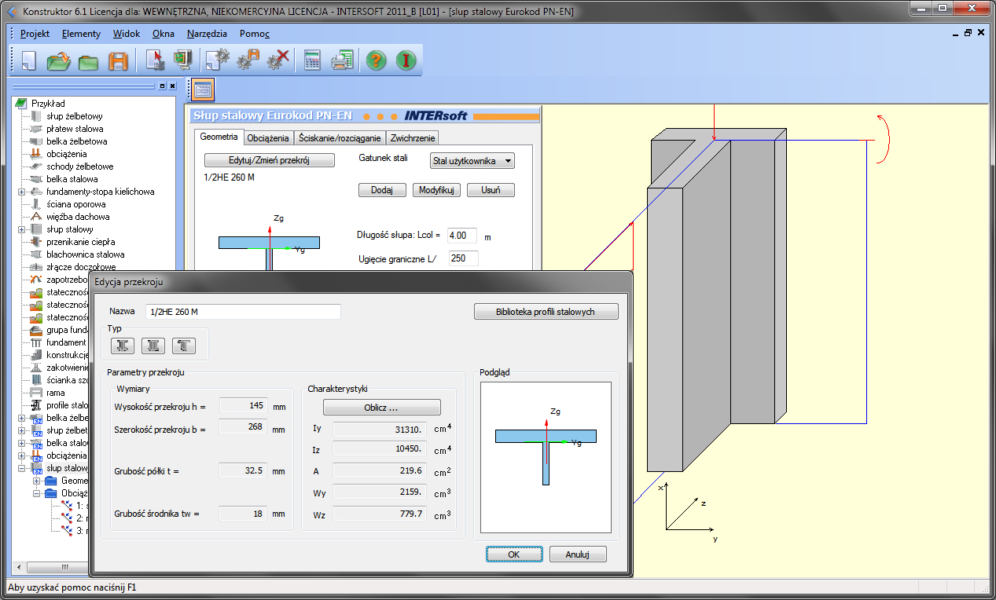
Task: Click the green monitor toolbar icon
Action: [183, 60]
